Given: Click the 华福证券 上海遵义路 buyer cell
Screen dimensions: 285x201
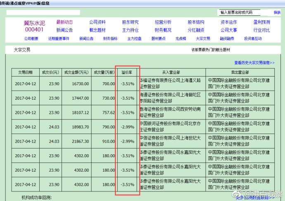Looking at the screenshot, I should [x=171, y=84].
